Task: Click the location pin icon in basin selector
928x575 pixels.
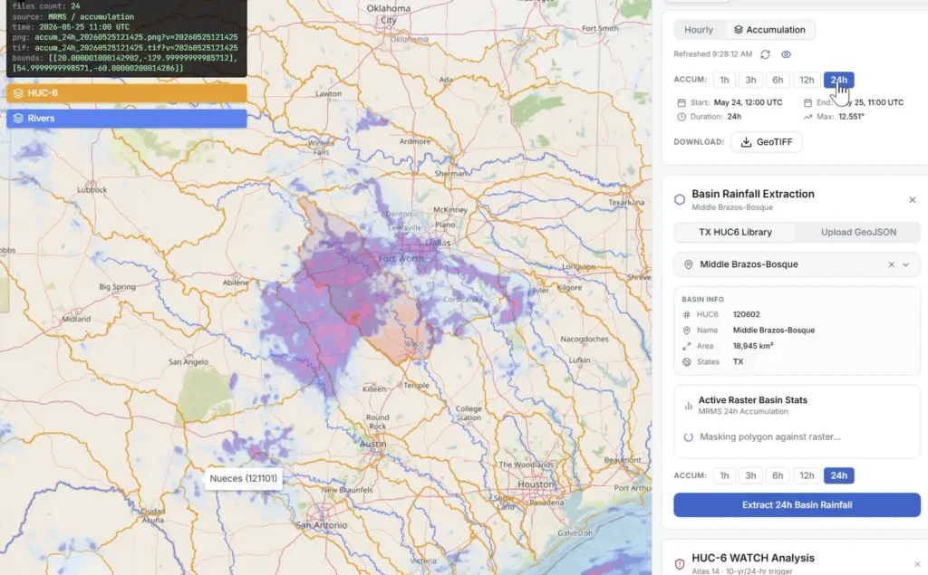Action: (688, 264)
